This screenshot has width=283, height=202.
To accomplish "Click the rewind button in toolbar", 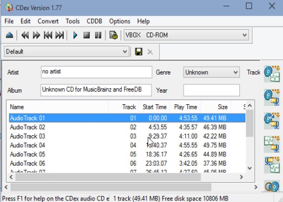I will click(x=25, y=35).
